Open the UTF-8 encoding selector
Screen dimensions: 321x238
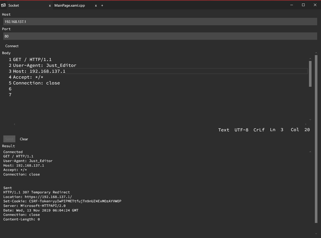242,130
